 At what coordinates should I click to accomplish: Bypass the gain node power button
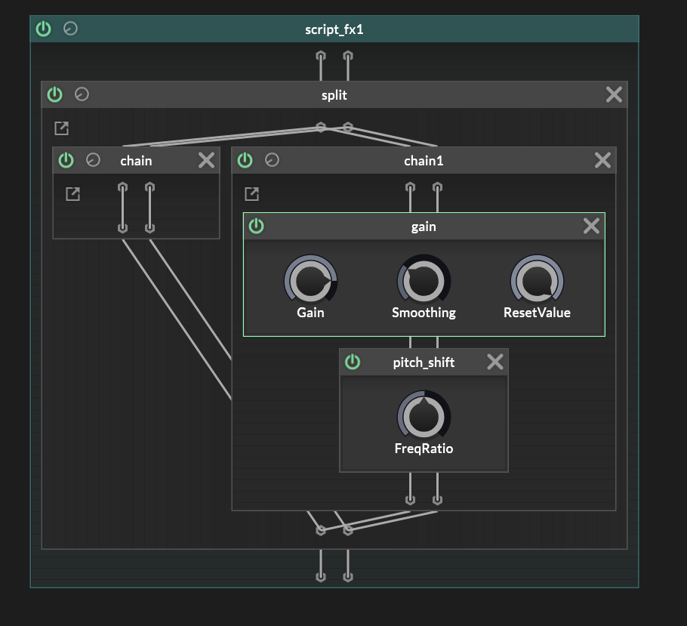257,226
